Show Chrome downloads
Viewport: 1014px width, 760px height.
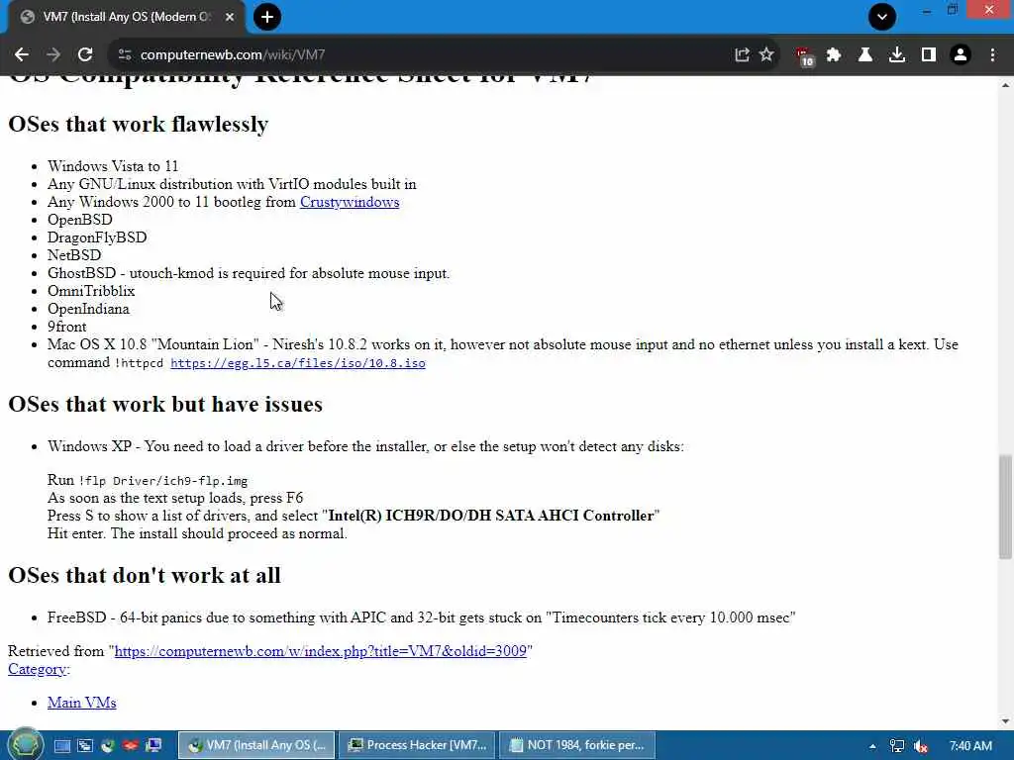(897, 55)
